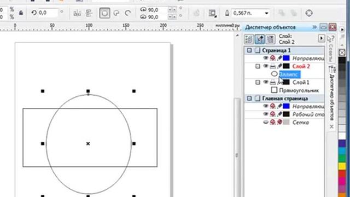Image resolution: width=350 pixels, height=197 pixels.
Task: Pick cyan from the color palette
Action: [342, 151]
